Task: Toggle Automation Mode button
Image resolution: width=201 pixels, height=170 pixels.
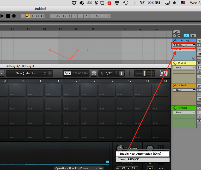Action: pos(186,35)
